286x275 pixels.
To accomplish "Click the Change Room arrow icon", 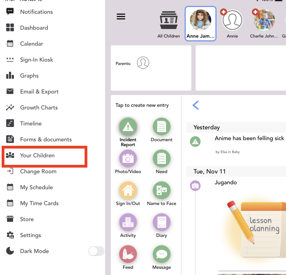I will [10, 171].
